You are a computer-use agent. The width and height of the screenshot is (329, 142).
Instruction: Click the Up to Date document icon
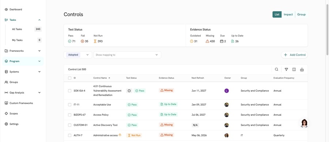[x=233, y=41]
